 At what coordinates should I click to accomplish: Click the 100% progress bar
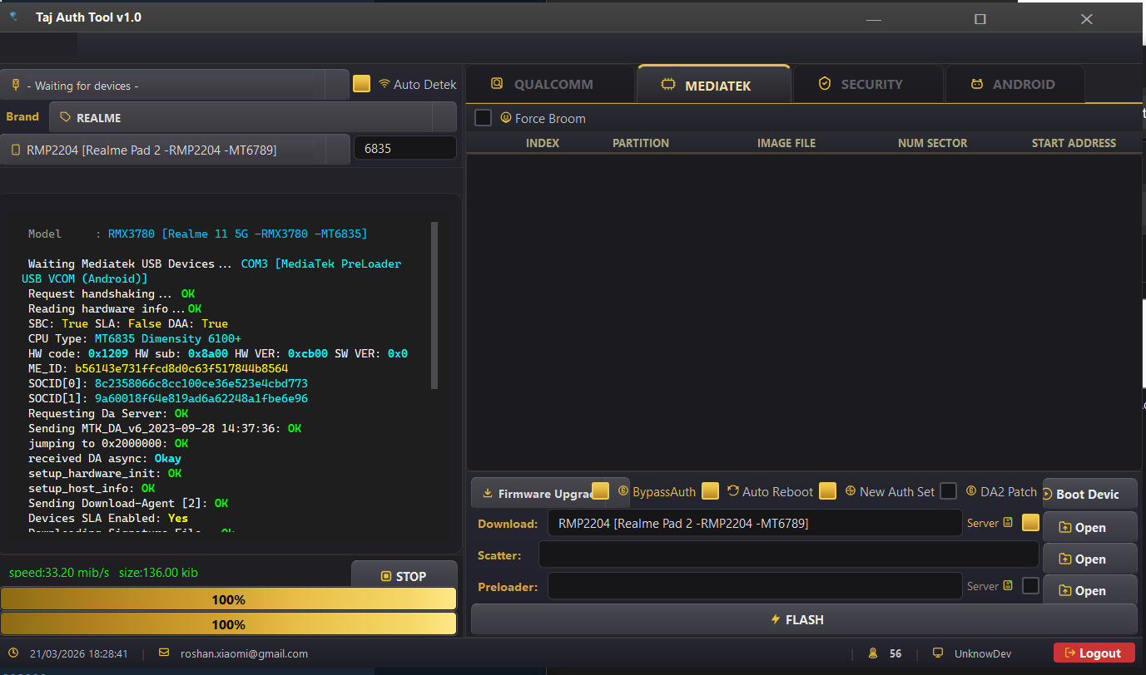click(x=229, y=599)
